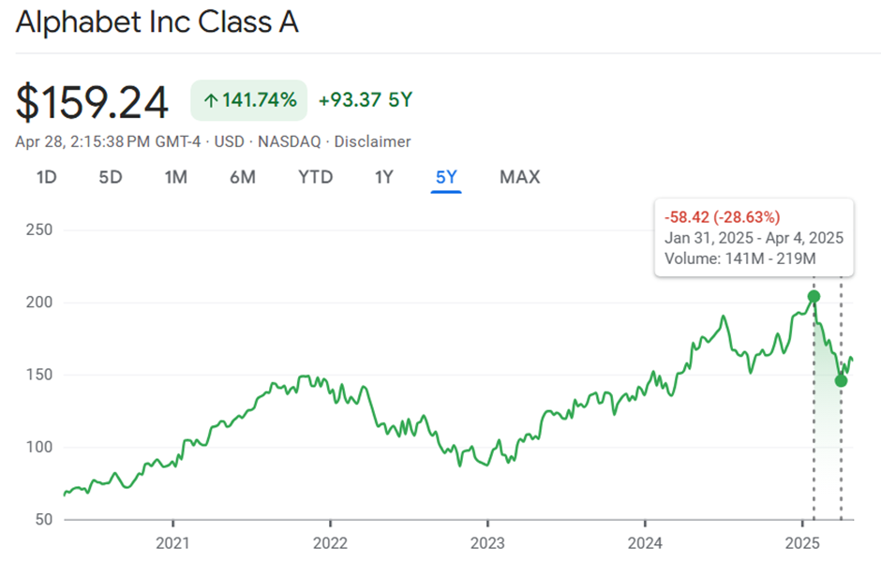Image resolution: width=881 pixels, height=561 pixels.
Task: Switch chart to MAX range
Action: click(x=520, y=177)
